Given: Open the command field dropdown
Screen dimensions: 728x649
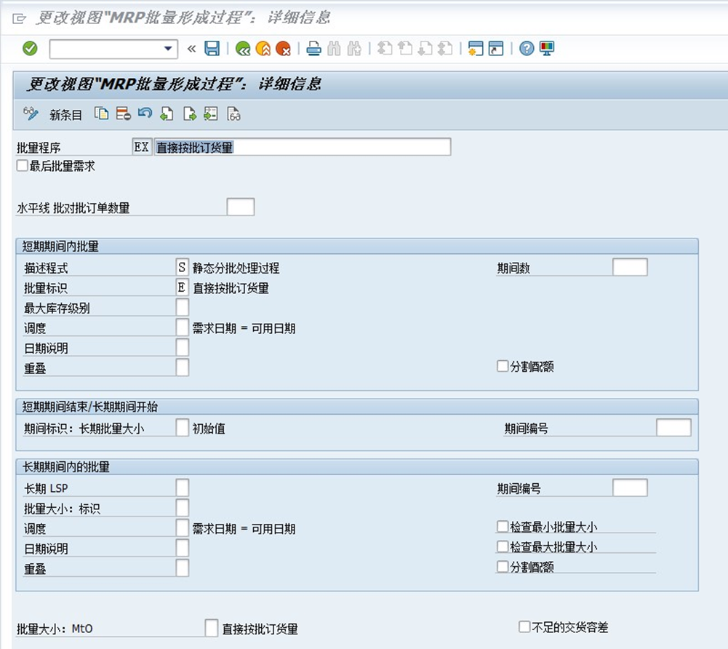Looking at the screenshot, I should point(167,48).
